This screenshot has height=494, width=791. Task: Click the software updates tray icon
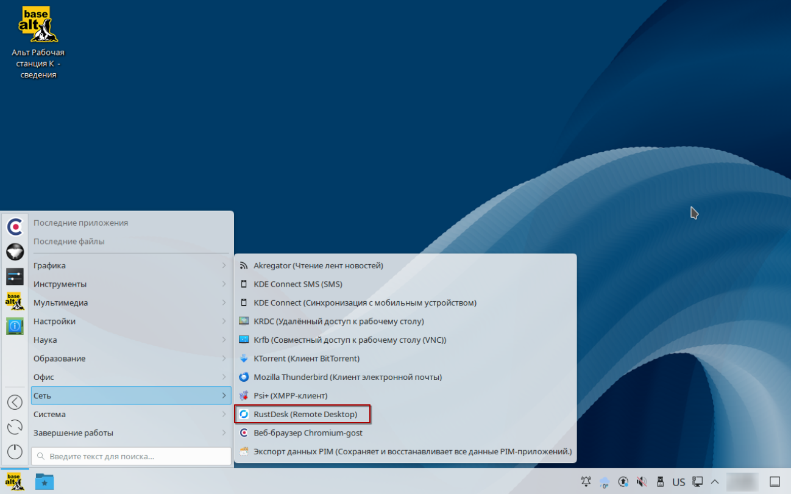[x=623, y=482]
